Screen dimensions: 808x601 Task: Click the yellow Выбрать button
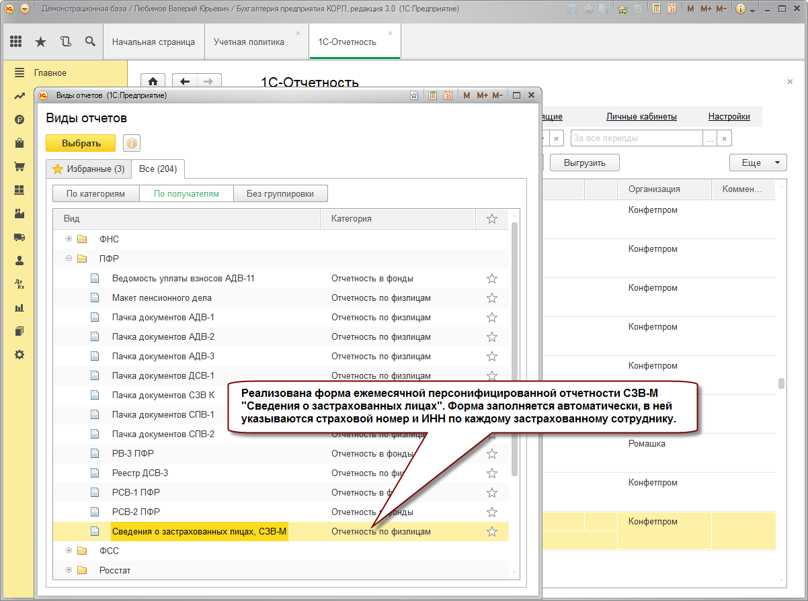click(81, 143)
